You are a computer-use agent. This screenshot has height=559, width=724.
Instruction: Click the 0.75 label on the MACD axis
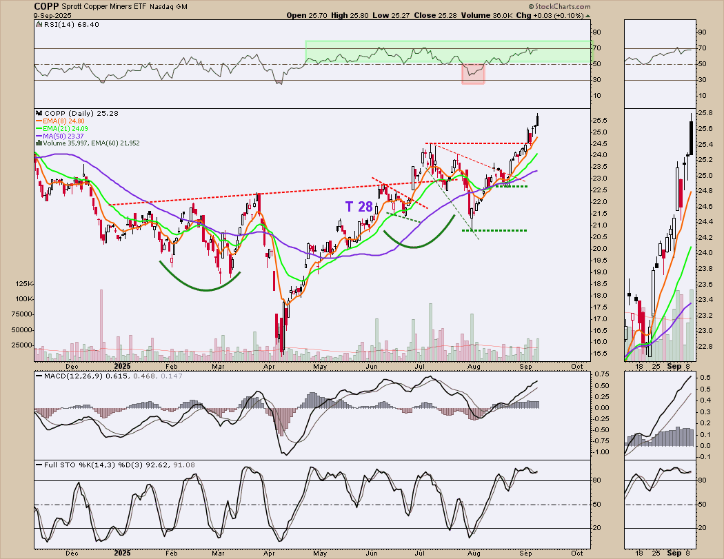601,374
